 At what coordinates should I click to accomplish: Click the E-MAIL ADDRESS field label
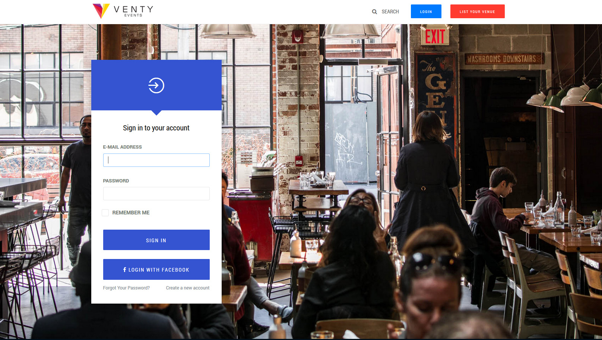(x=122, y=147)
